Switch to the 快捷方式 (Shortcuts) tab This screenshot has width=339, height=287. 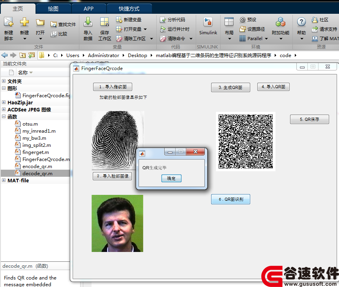pos(129,9)
